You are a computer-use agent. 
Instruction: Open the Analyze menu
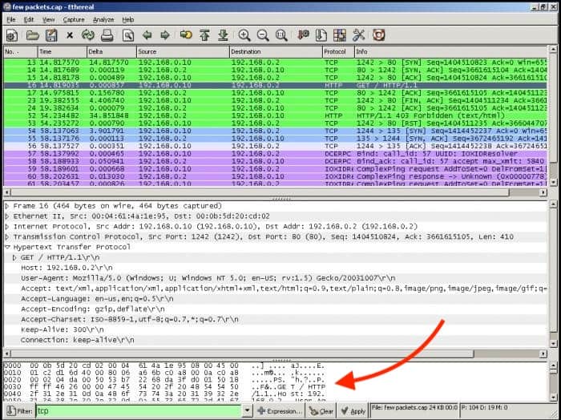tap(103, 20)
